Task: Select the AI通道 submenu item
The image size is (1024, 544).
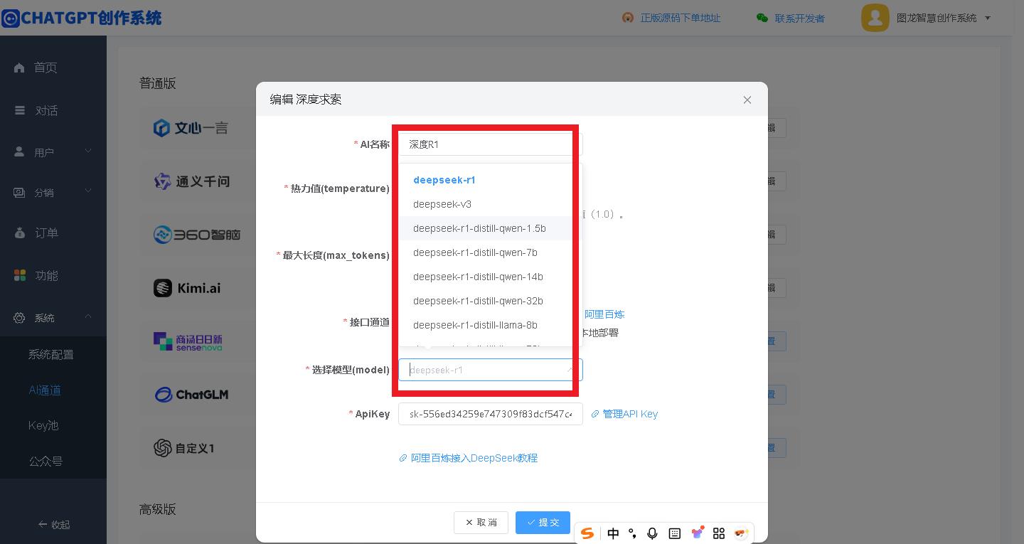Action: (45, 390)
